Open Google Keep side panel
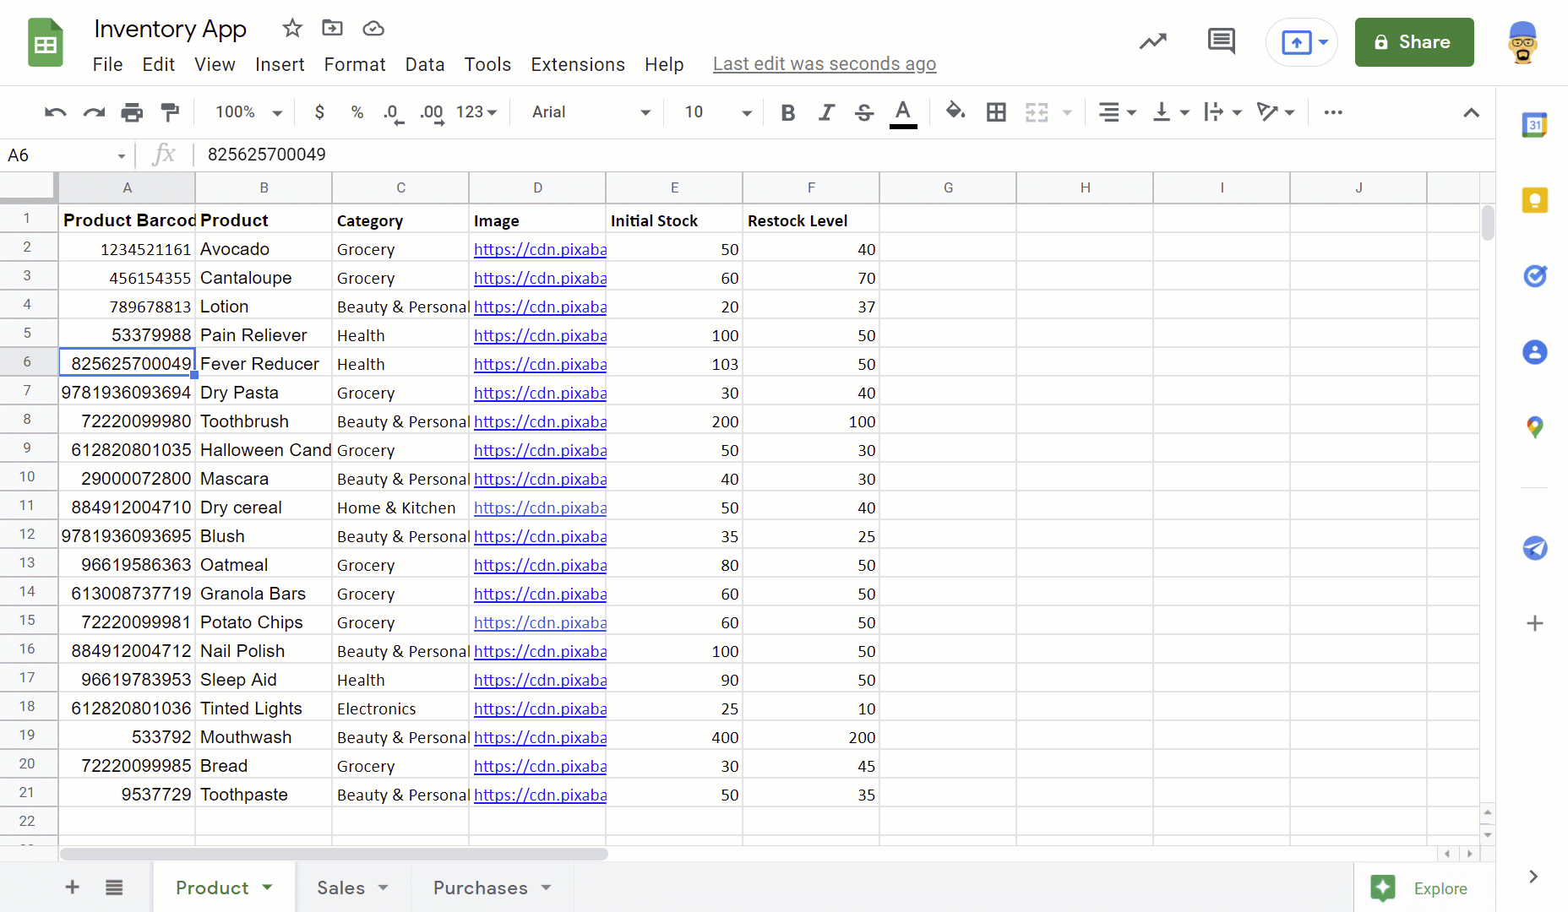Viewport: 1568px width, 912px height. tap(1535, 200)
